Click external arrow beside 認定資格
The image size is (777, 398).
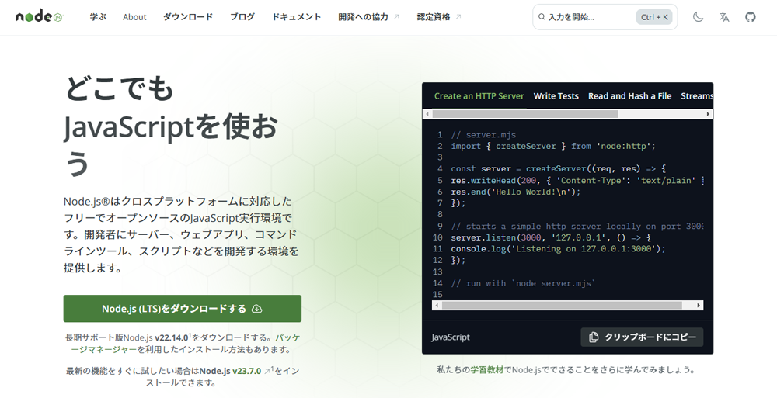pos(458,17)
